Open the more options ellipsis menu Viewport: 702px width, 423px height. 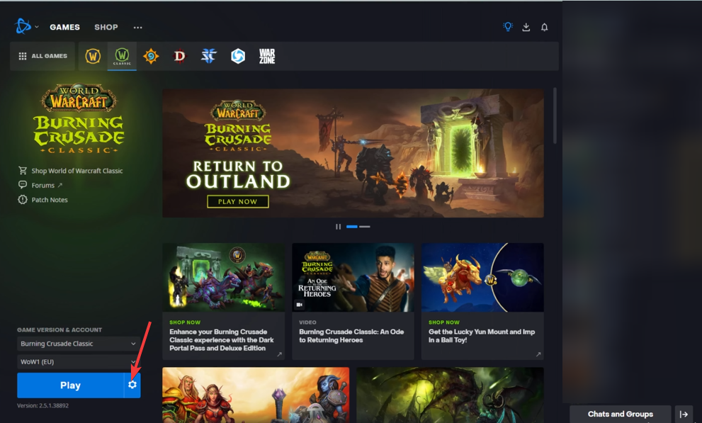[138, 28]
